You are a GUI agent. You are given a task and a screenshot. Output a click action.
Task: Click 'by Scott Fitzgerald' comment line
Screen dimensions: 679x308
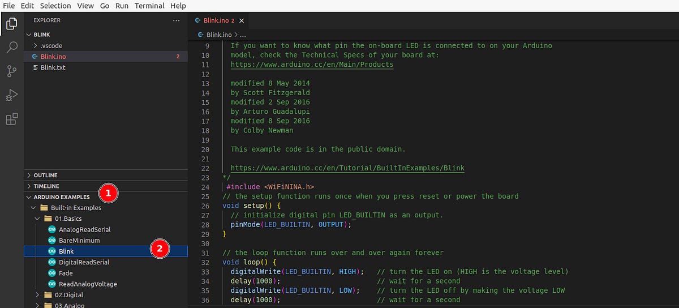pos(270,93)
